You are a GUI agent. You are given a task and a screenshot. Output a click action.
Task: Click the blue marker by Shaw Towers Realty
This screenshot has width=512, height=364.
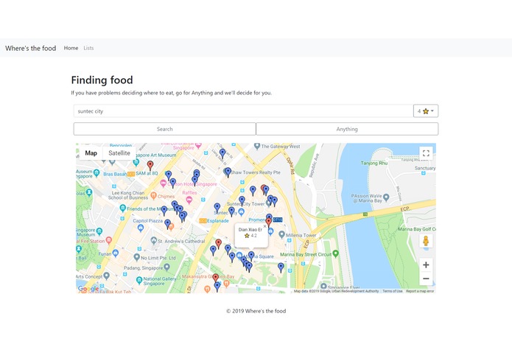pyautogui.click(x=228, y=172)
